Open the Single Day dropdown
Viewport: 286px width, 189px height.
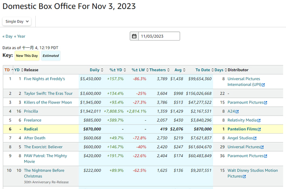click(x=17, y=21)
